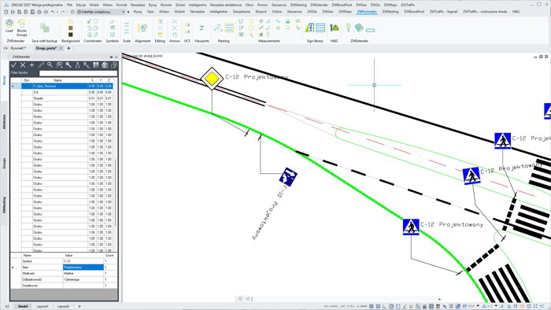Click the olive Background color swatch
This screenshot has width=551, height=310.
[x=71, y=28]
